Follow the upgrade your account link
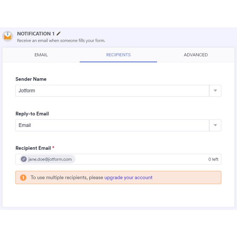The image size is (237, 237). pos(128,177)
